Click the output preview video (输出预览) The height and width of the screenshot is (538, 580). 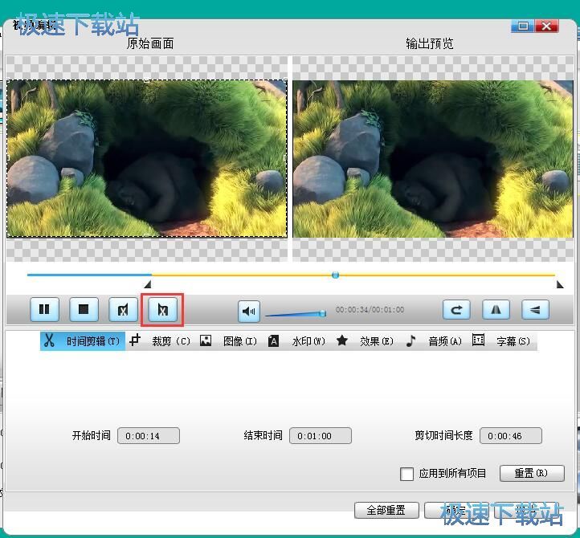433,159
